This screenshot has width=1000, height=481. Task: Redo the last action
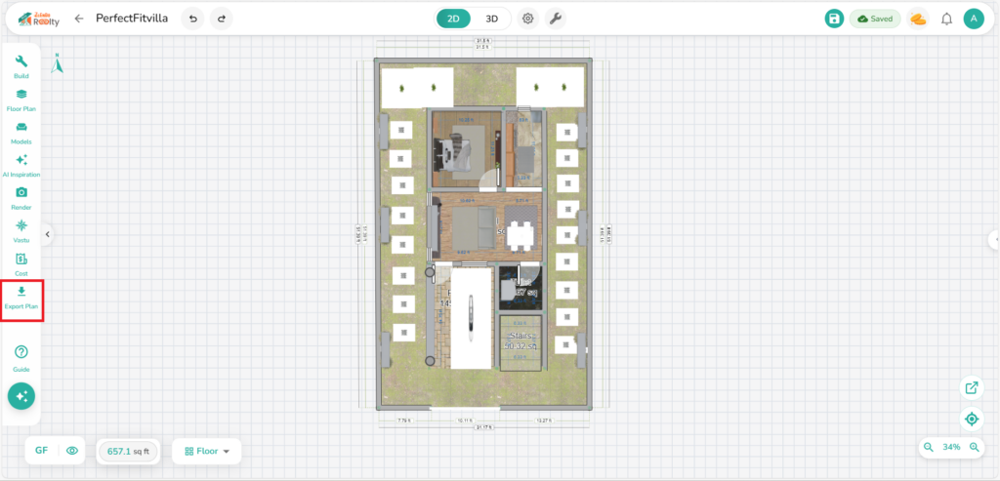click(x=223, y=19)
